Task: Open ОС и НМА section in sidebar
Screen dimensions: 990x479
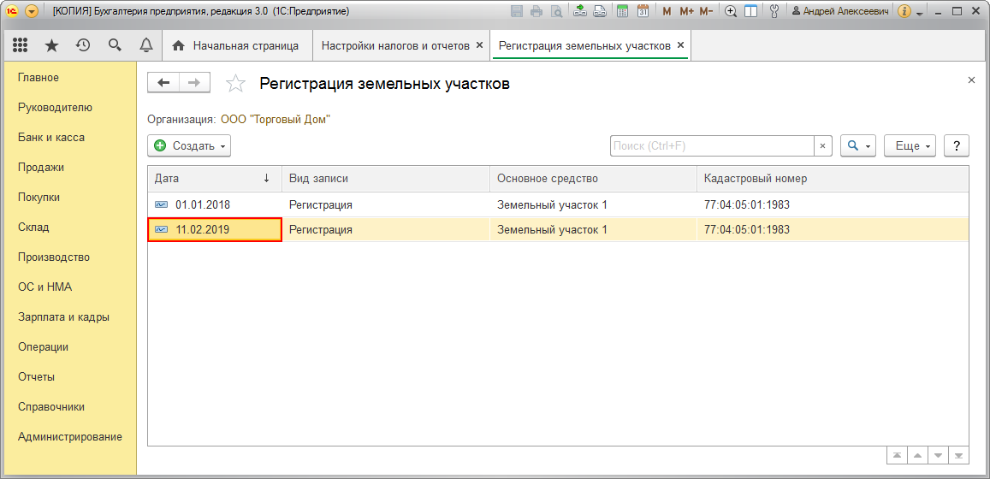Action: 39,287
